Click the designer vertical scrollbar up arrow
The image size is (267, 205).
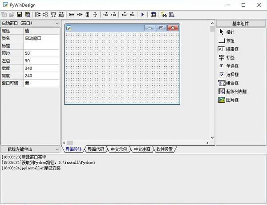(x=212, y=23)
